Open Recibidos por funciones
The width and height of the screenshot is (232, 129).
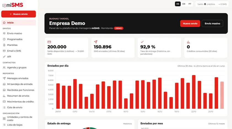click(x=18, y=90)
